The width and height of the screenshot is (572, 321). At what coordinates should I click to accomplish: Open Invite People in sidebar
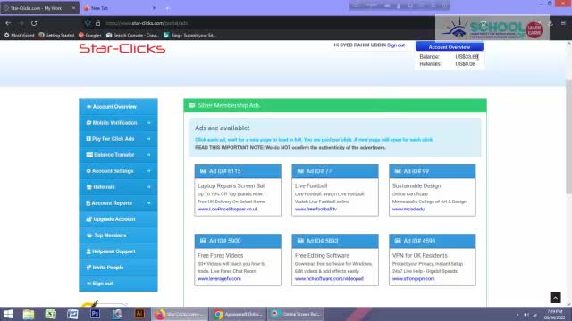click(118, 267)
